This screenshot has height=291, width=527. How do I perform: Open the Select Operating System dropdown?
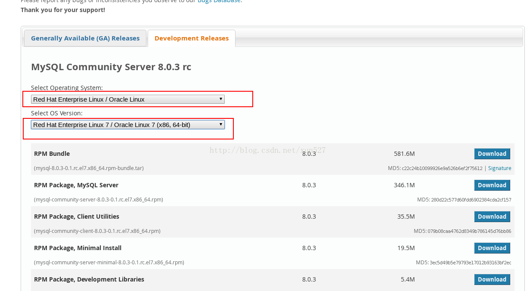pyautogui.click(x=128, y=99)
